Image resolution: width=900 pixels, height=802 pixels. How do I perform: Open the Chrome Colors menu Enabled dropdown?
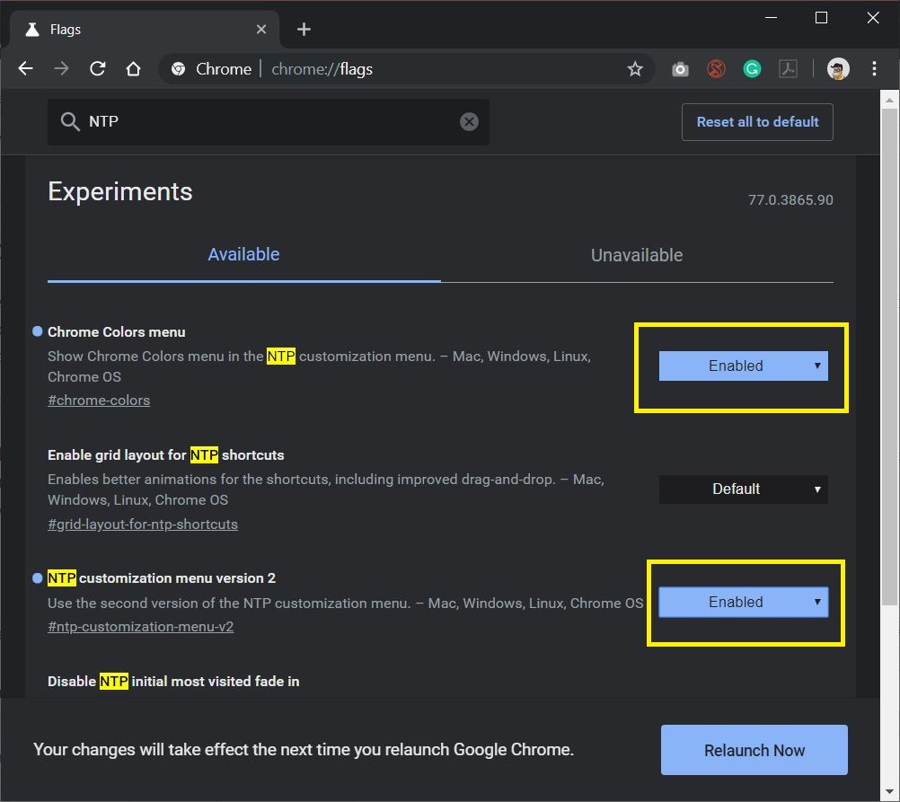(744, 366)
